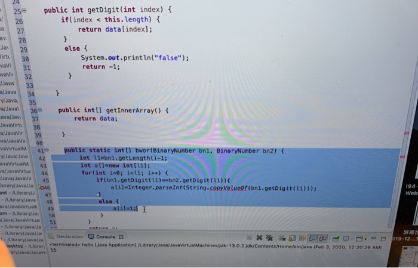Click 'a[i]=1;' on line 49
The width and height of the screenshot is (418, 268).
point(125,208)
